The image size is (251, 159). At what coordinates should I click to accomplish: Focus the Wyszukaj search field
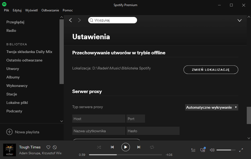[113, 20]
